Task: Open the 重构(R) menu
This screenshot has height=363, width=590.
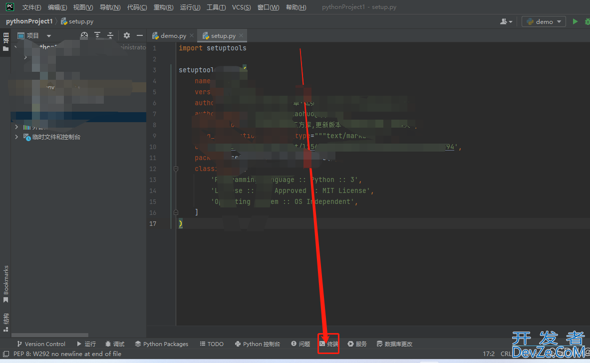Action: (x=163, y=7)
